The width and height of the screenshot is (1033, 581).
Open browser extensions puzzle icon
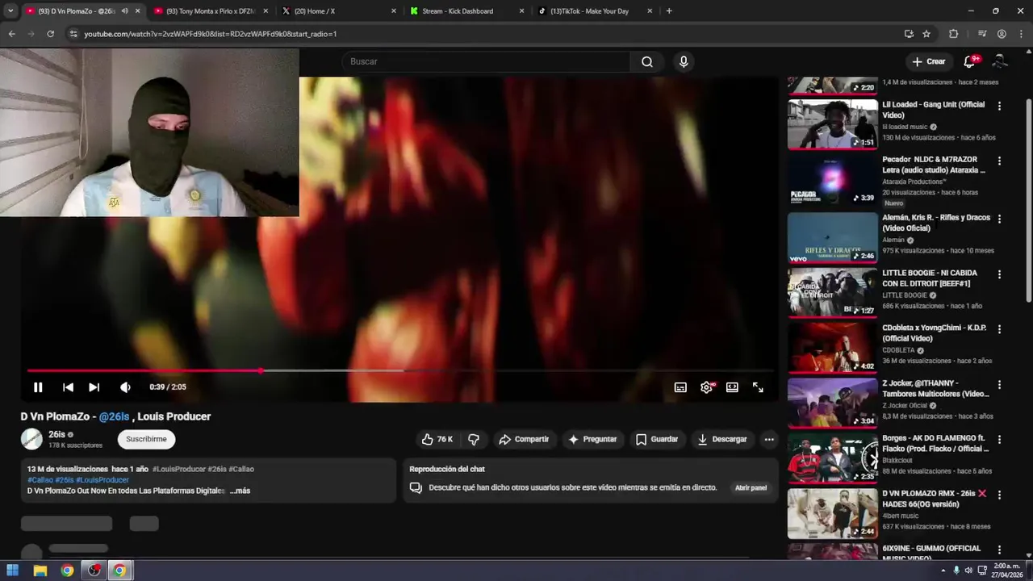coord(954,34)
